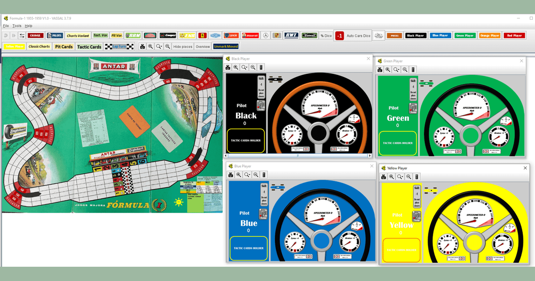Click the Tactic Cards Holder in Black Player window
535x281 pixels.
click(x=246, y=140)
